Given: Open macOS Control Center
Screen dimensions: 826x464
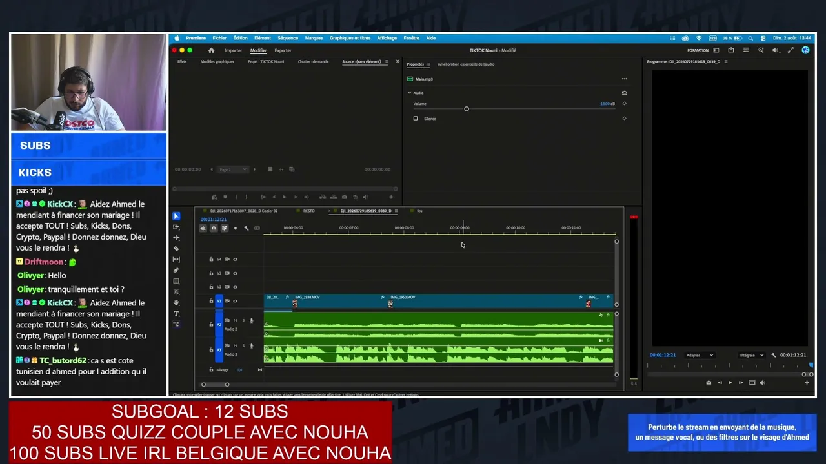Looking at the screenshot, I should coord(763,38).
